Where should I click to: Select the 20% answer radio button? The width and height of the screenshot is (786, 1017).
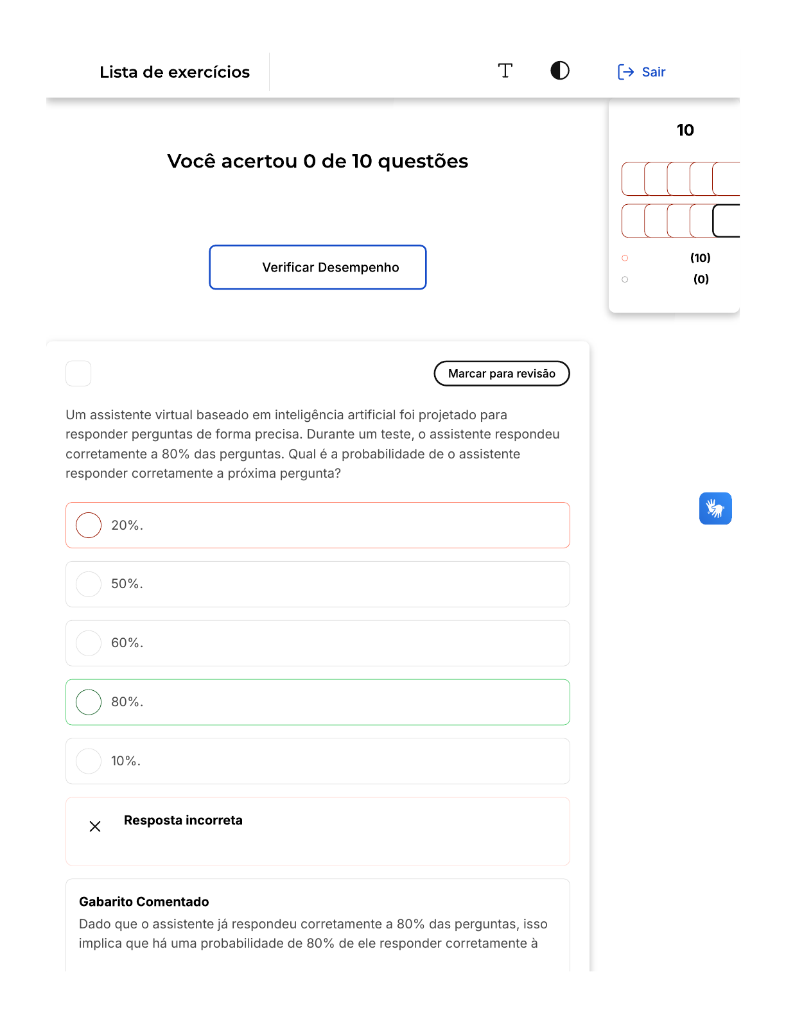[89, 525]
